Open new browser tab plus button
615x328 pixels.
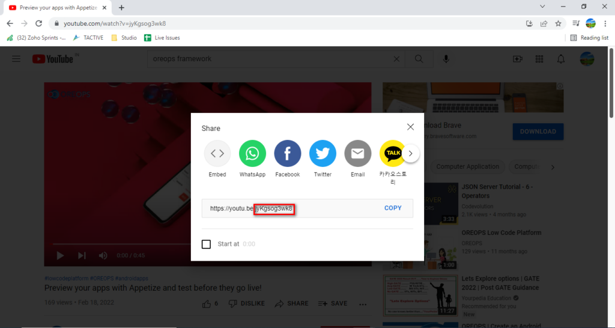pyautogui.click(x=121, y=7)
